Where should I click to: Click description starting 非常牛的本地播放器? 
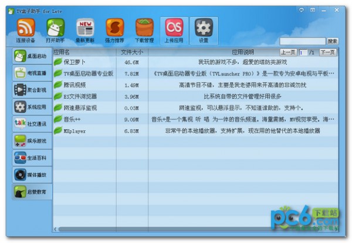coord(243,131)
